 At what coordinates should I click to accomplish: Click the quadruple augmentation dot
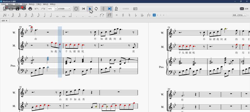point(96,16)
